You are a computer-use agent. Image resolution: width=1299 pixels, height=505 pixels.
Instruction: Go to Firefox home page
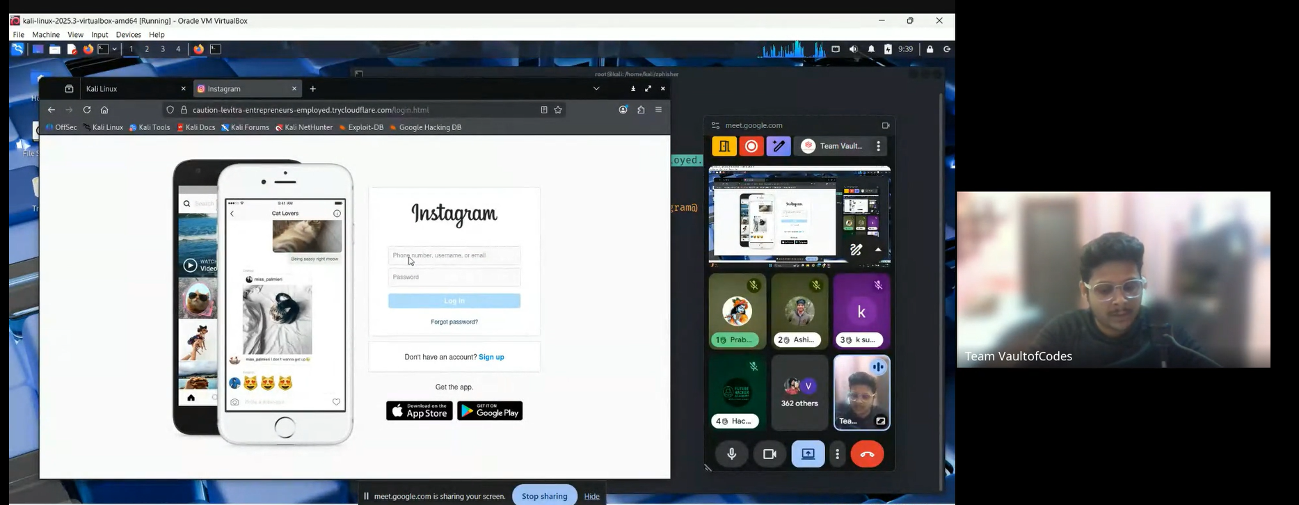coord(104,110)
